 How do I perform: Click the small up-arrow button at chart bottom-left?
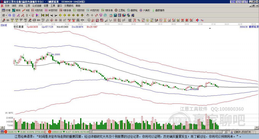coord(2,127)
